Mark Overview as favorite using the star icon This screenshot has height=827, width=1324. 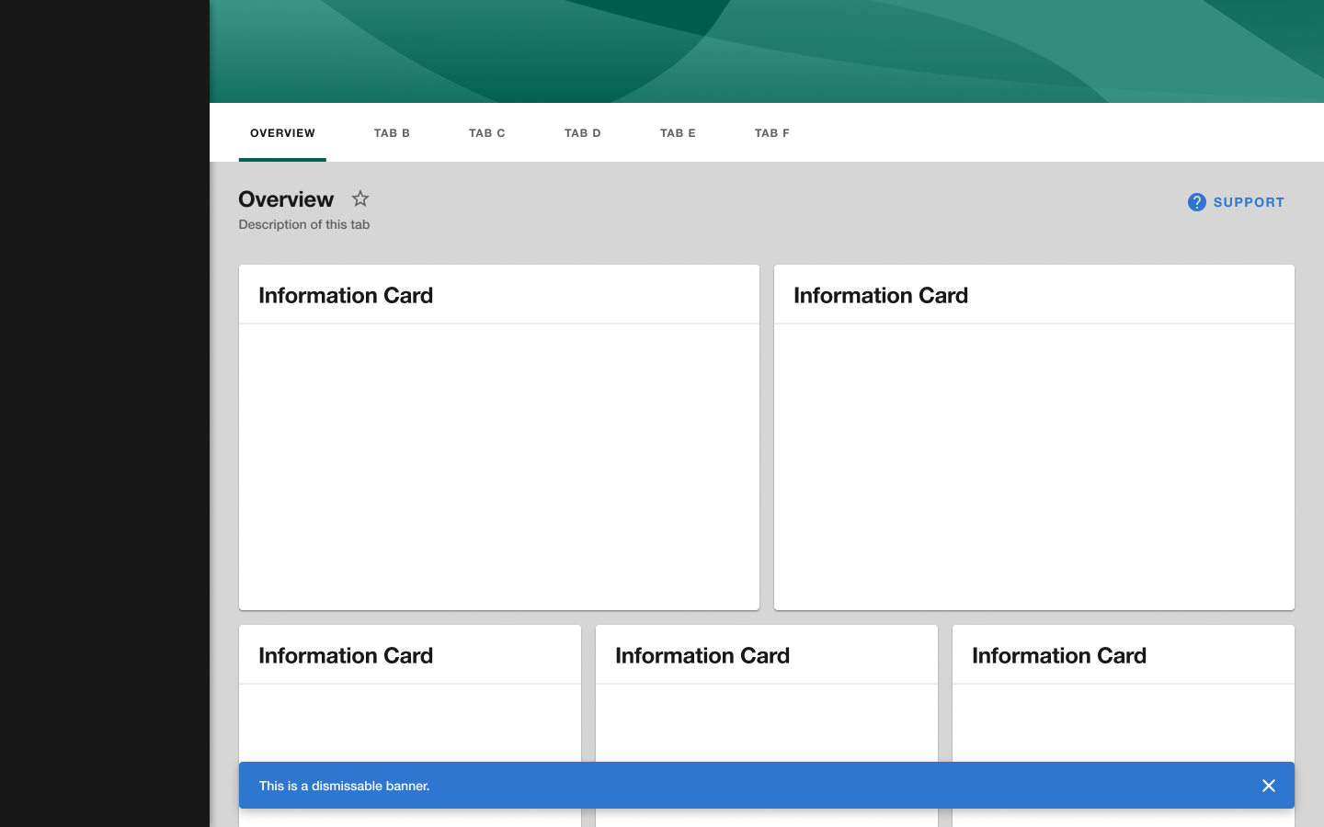tap(360, 198)
